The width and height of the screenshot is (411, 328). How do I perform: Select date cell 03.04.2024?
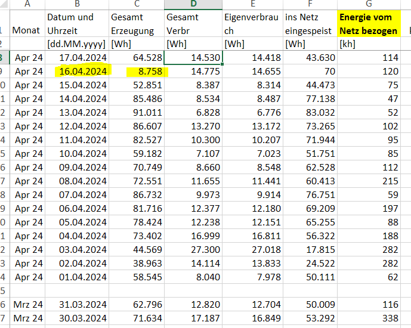click(x=77, y=250)
